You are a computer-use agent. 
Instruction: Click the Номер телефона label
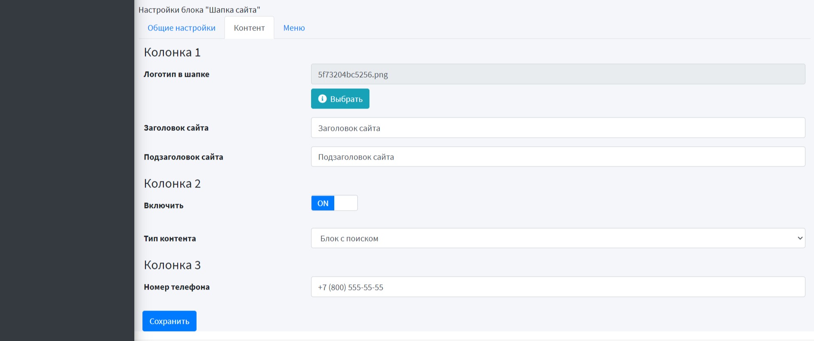177,287
